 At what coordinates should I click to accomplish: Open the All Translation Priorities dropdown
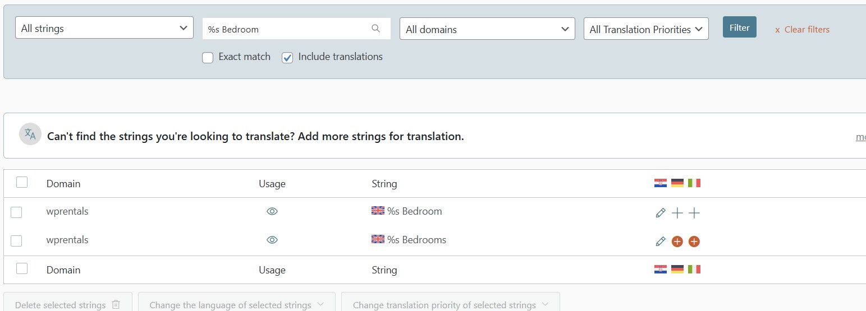click(x=646, y=29)
